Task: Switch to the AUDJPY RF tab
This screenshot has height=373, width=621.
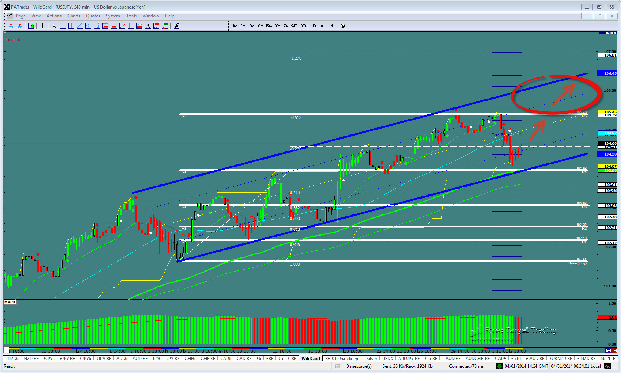Action: coord(409,359)
